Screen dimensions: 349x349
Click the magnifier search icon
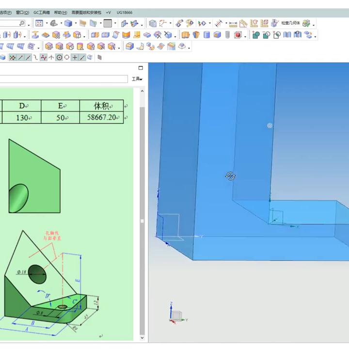(x=22, y=23)
